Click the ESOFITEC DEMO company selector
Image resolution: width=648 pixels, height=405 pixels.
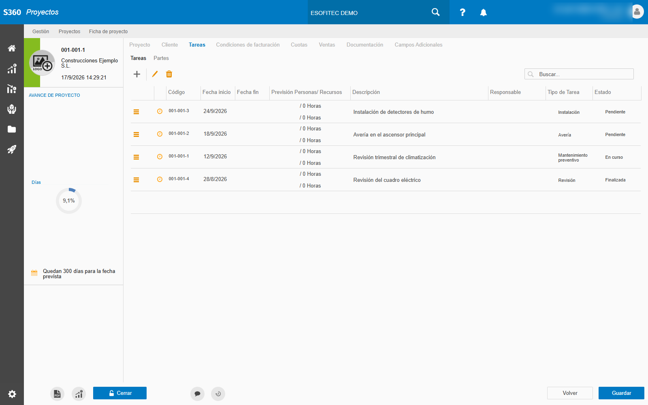(334, 13)
